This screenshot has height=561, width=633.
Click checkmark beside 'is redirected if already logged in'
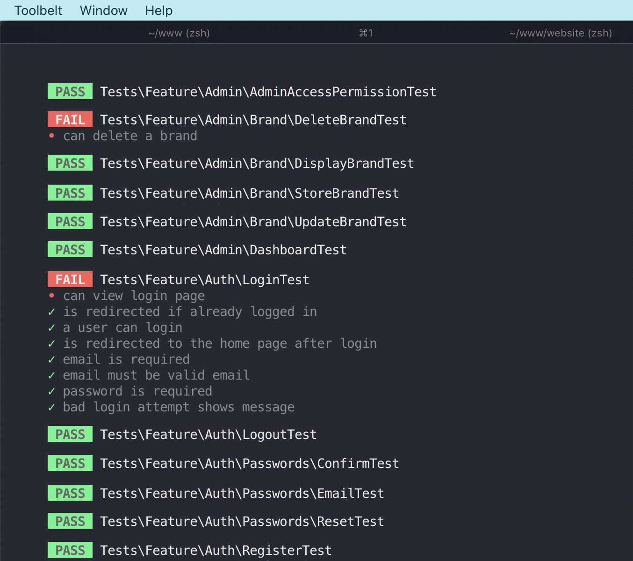click(51, 312)
